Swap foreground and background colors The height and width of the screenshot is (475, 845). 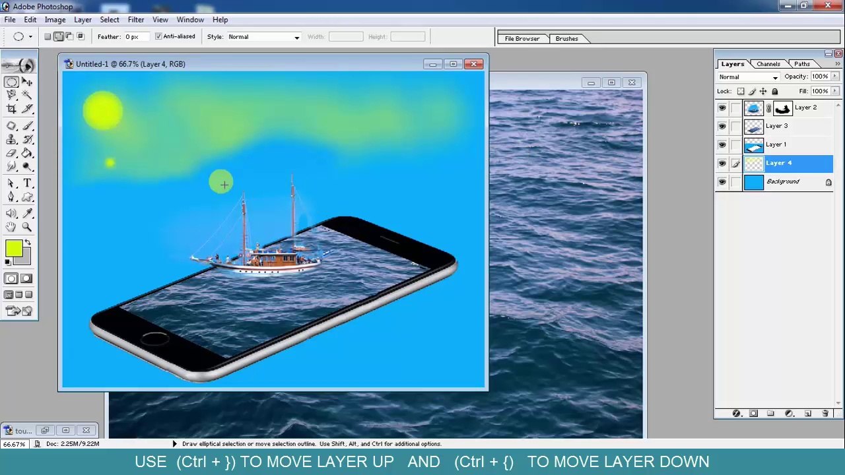[28, 243]
